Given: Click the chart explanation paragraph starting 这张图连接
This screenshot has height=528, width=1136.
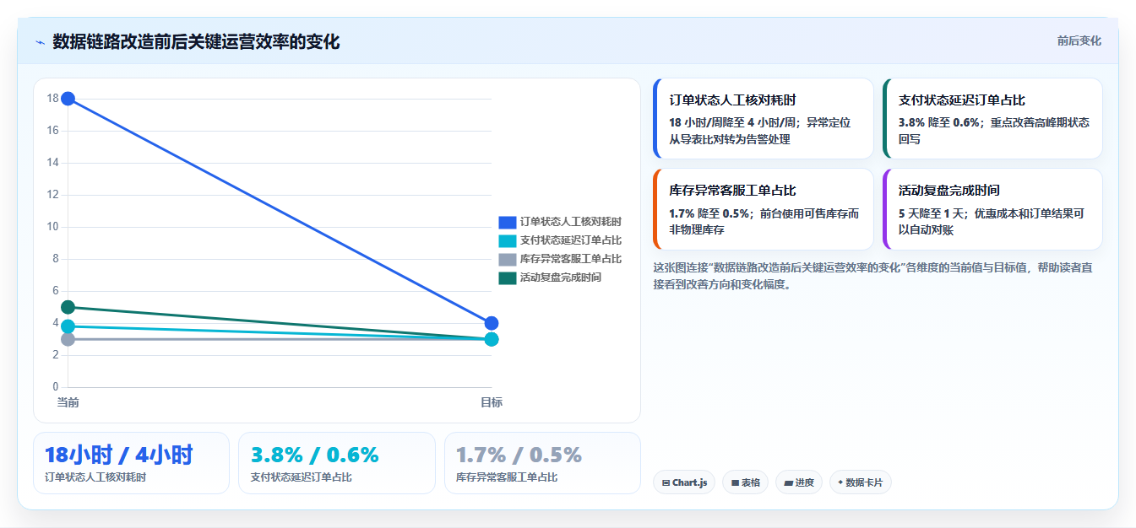Looking at the screenshot, I should click(x=873, y=276).
